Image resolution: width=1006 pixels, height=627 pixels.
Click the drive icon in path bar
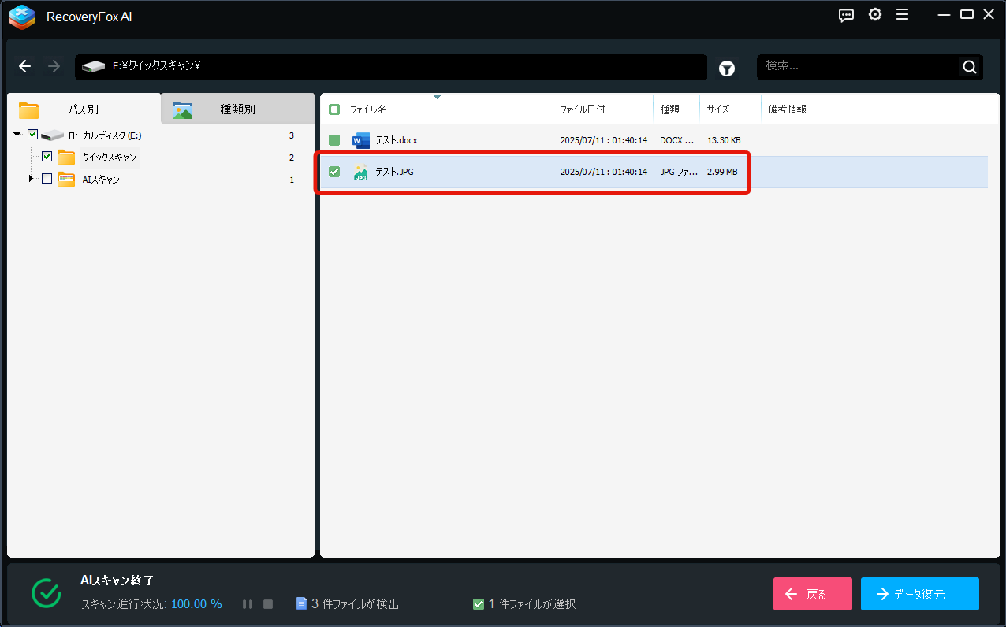[x=93, y=67]
